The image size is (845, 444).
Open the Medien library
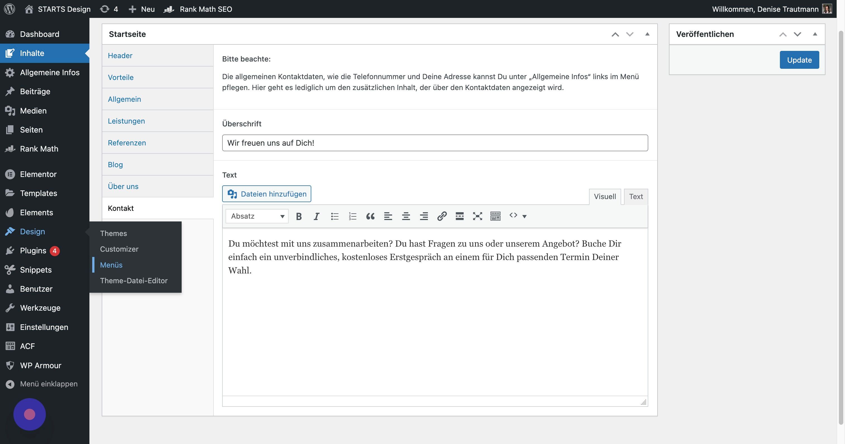point(45,111)
